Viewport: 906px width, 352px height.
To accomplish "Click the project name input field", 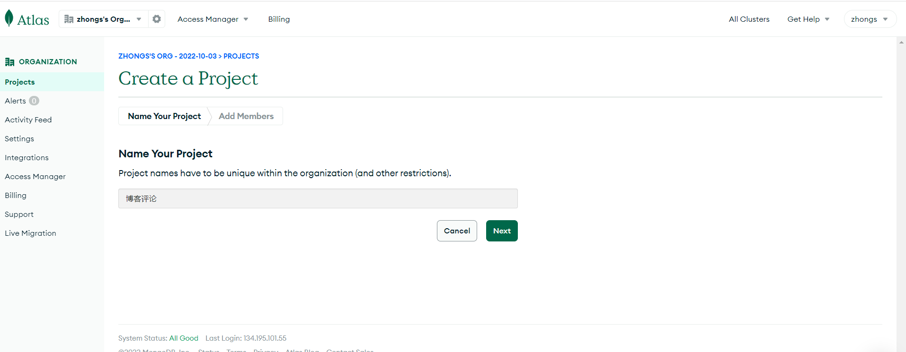I will (x=318, y=198).
